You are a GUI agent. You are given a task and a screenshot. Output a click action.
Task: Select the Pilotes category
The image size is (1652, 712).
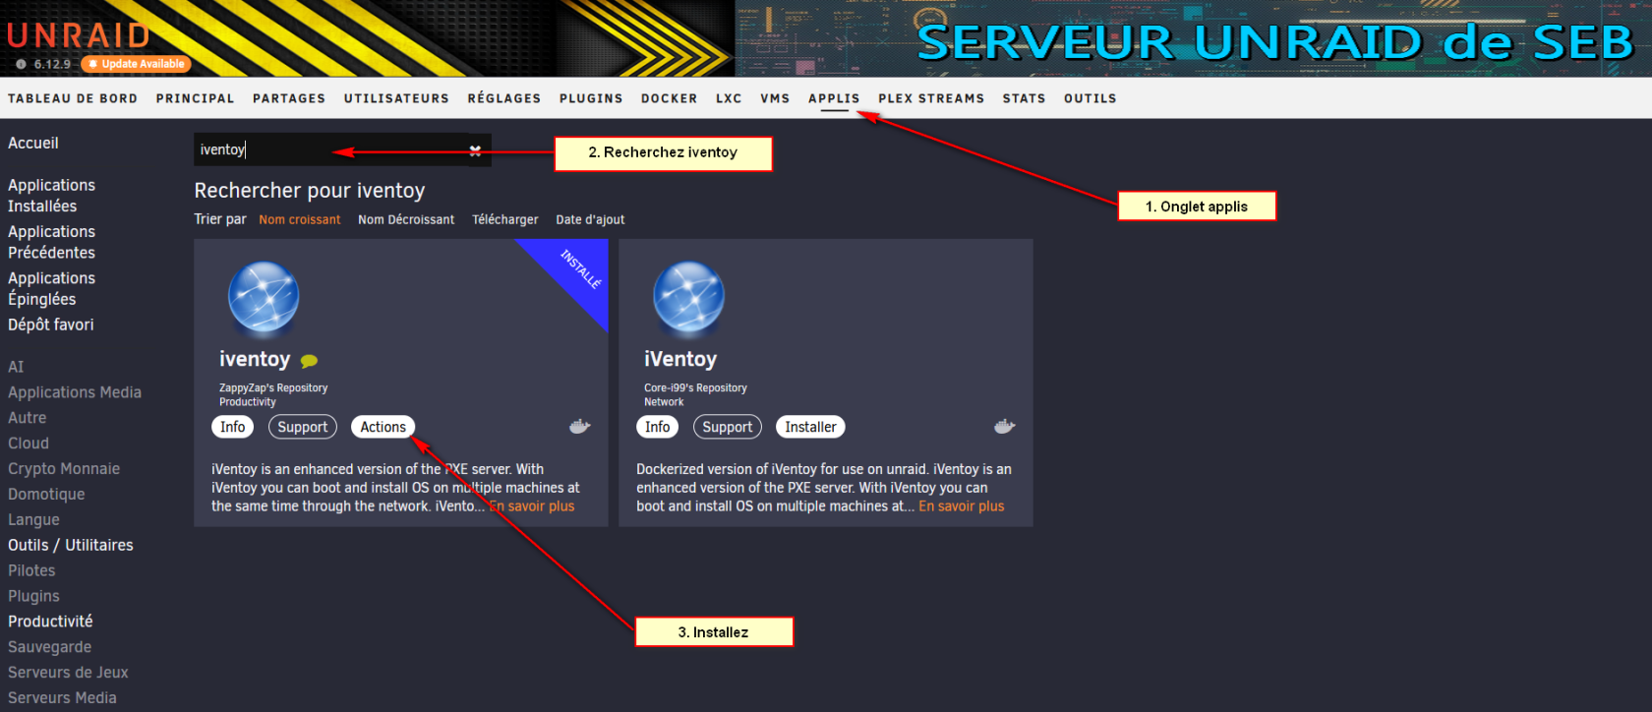coord(31,570)
